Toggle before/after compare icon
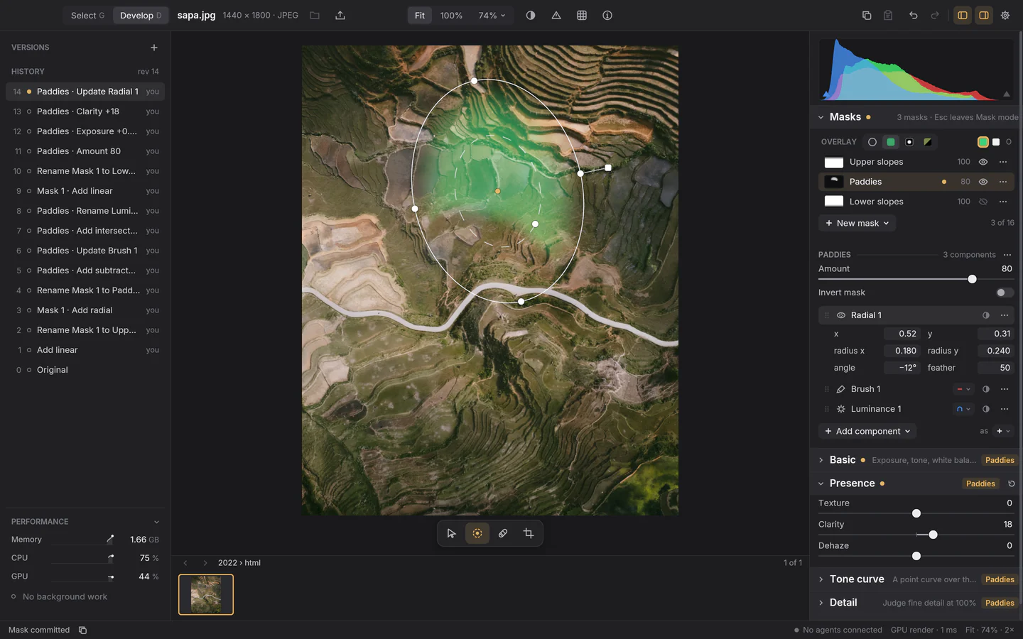Viewport: 1023px width, 639px height. [531, 15]
